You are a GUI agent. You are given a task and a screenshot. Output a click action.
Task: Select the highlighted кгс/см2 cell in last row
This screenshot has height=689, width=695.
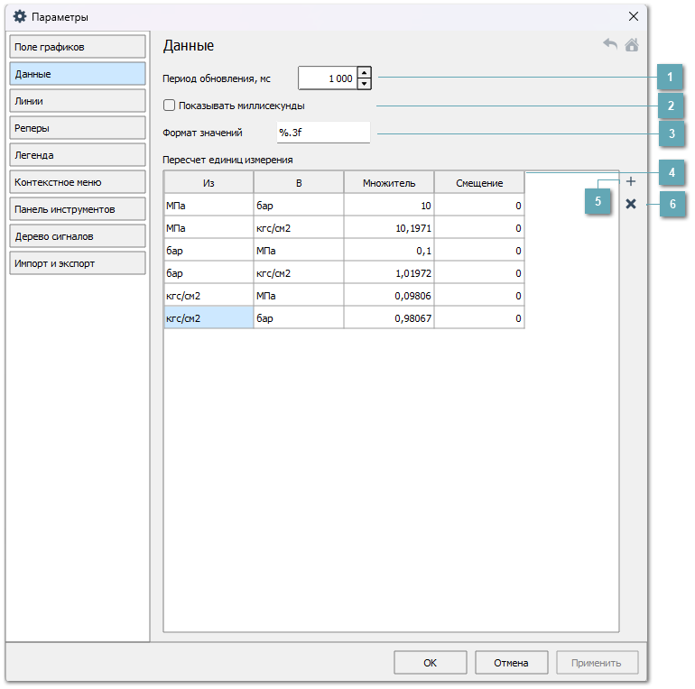point(208,318)
